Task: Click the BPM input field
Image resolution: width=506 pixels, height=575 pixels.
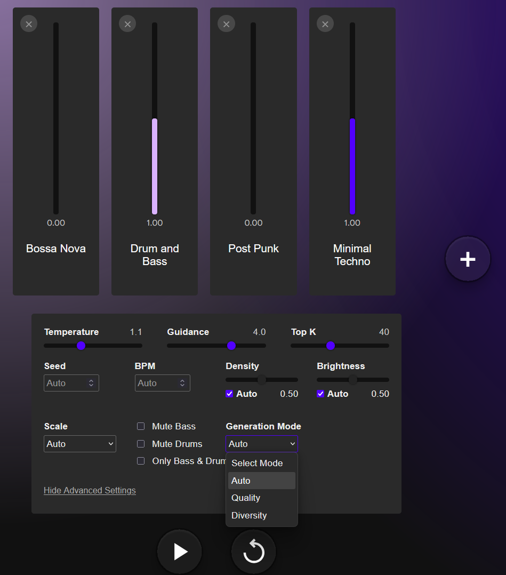Action: (157, 383)
